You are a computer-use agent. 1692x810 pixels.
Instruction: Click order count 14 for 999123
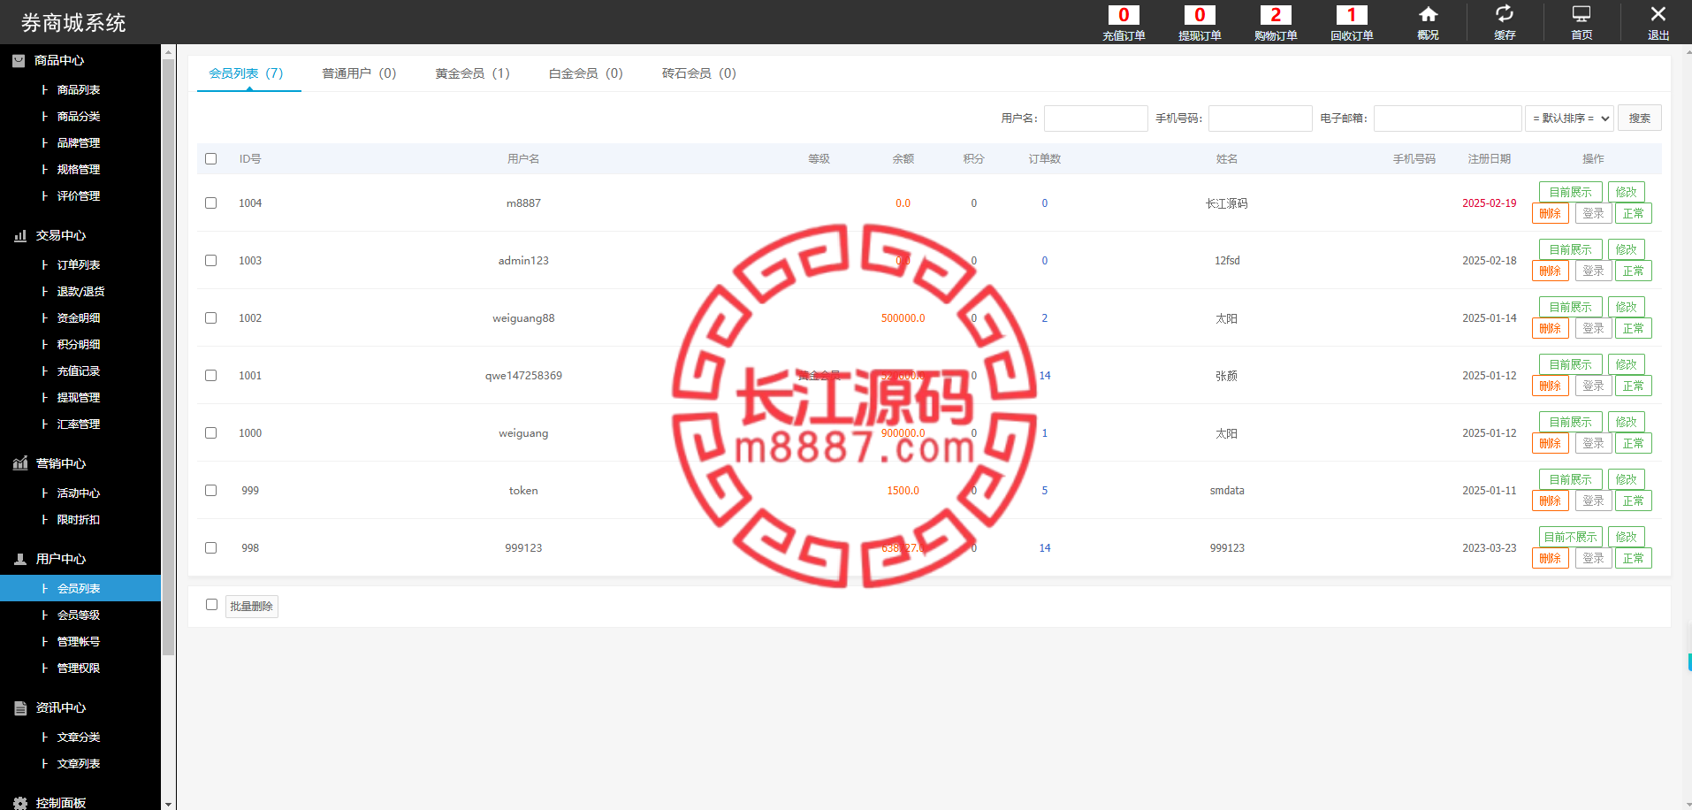(1045, 548)
